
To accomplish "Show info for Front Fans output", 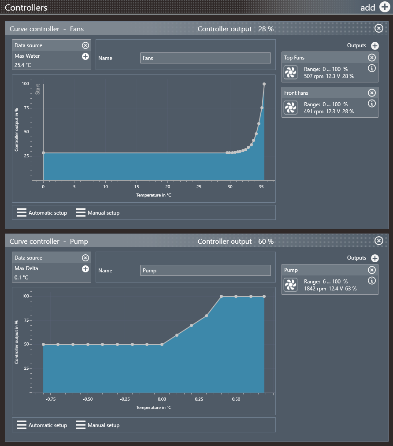I will (372, 104).
